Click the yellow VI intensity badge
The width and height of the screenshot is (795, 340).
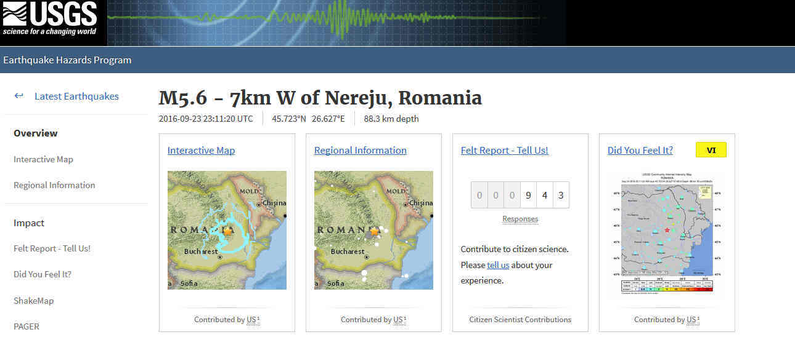pos(711,150)
